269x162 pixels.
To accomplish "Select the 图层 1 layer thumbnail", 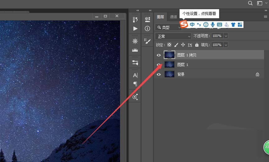I will (x=169, y=65).
